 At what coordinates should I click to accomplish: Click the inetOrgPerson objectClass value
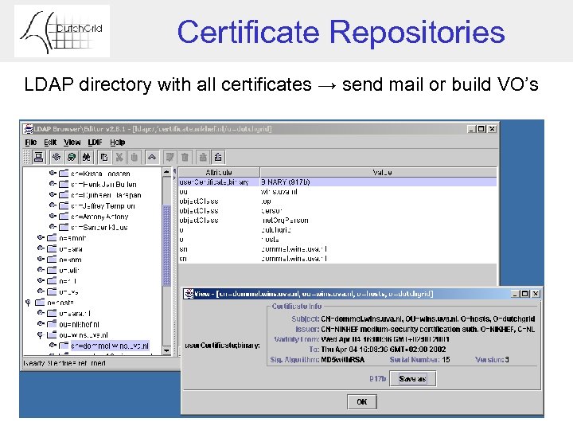point(285,220)
